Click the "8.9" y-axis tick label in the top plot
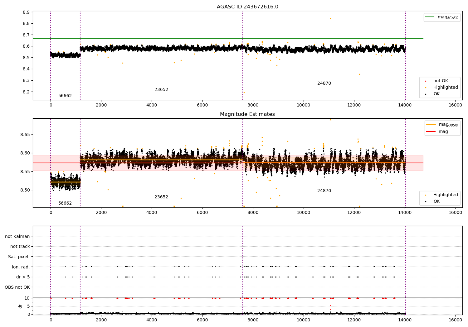This screenshot has width=468, height=327. coord(26,12)
